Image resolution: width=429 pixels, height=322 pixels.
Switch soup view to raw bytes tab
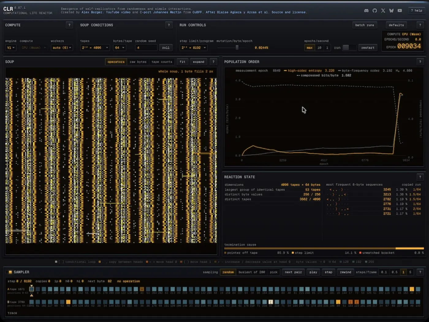coord(138,62)
